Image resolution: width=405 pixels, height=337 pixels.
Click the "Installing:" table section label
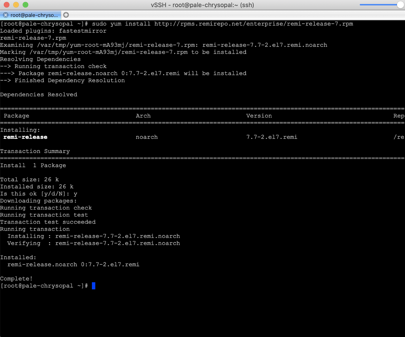coord(20,130)
